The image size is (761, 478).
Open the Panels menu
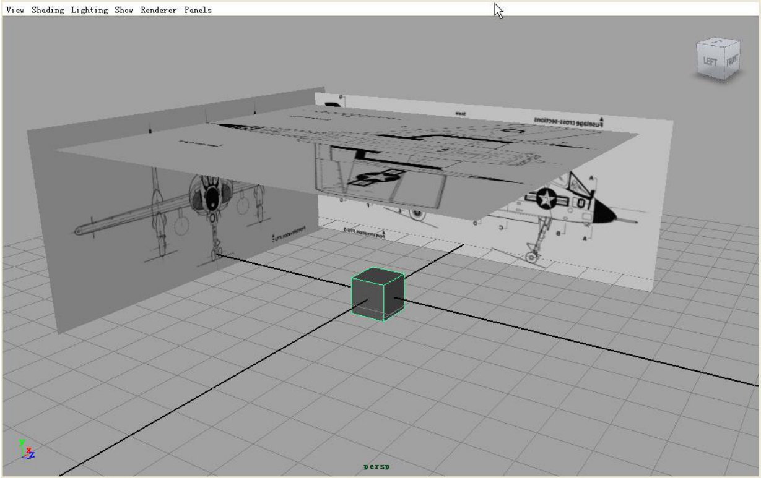point(198,10)
